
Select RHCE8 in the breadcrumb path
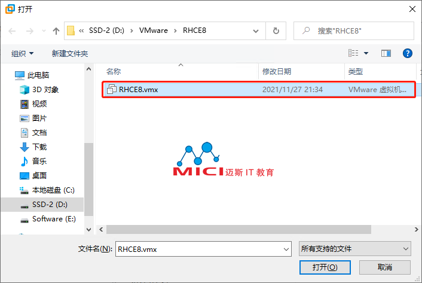195,31
